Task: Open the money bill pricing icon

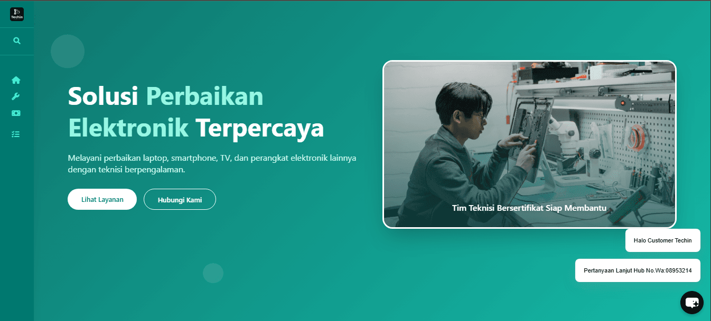Action: [16, 113]
